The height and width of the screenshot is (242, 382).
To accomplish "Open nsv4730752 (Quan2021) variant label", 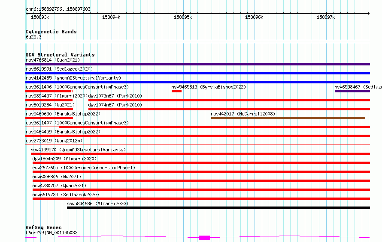I will click(59, 186).
